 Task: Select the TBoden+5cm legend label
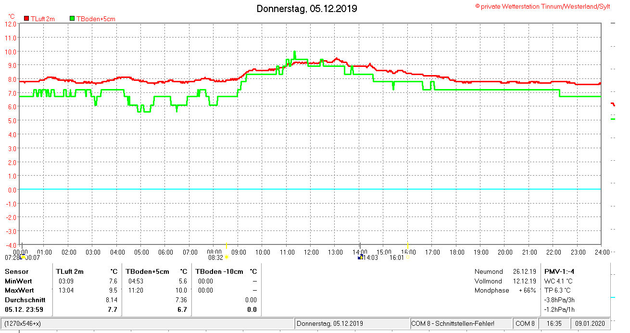[x=96, y=19]
